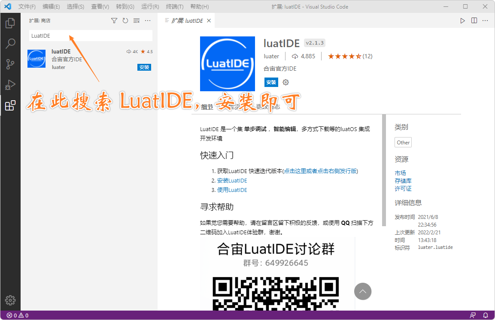Open the Source Control view
The width and height of the screenshot is (495, 320).
click(10, 64)
